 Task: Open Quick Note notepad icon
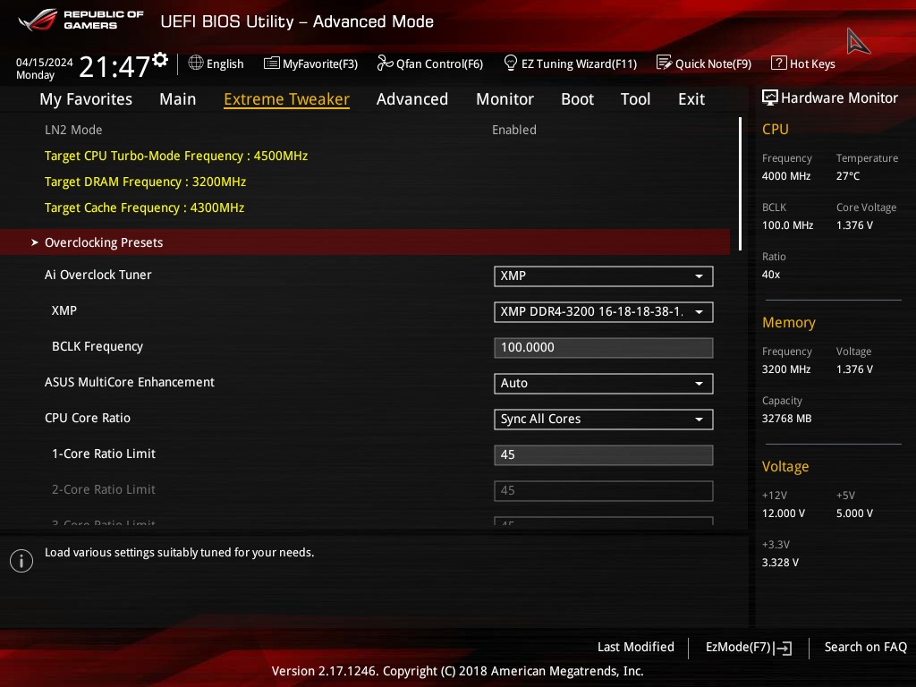(x=664, y=63)
